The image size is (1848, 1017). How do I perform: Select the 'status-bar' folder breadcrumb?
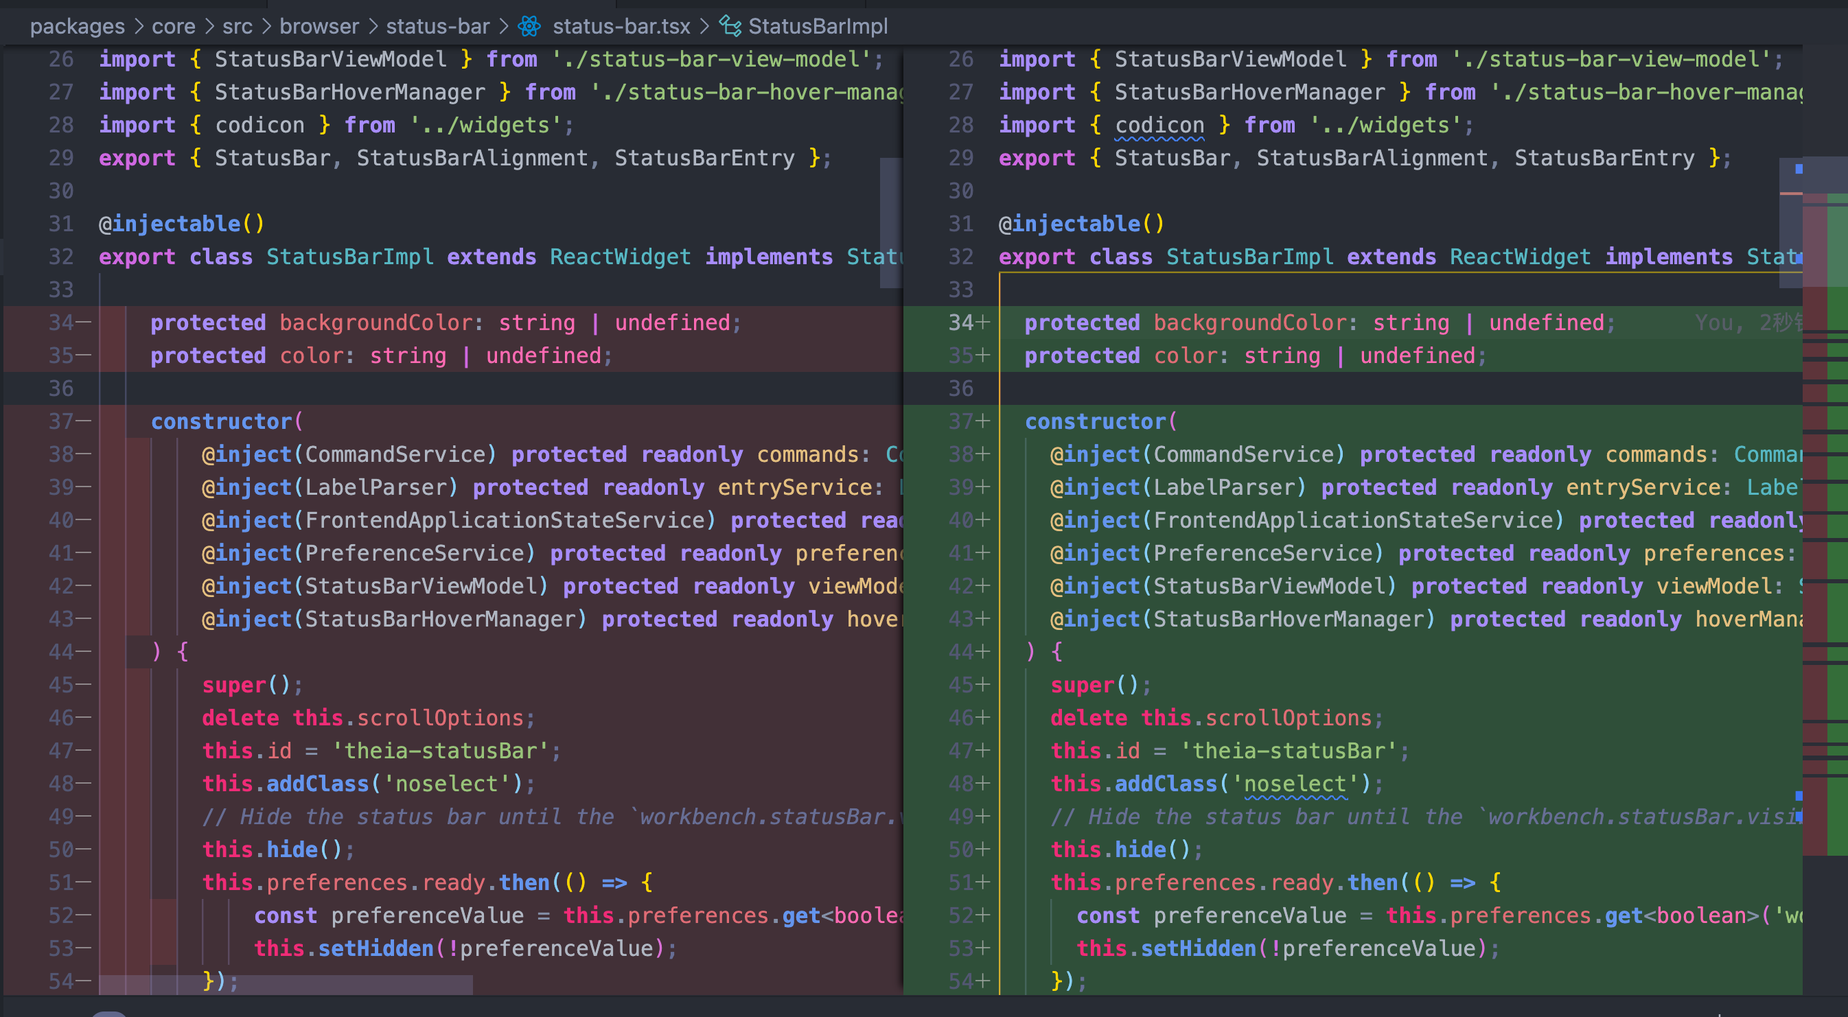(437, 27)
